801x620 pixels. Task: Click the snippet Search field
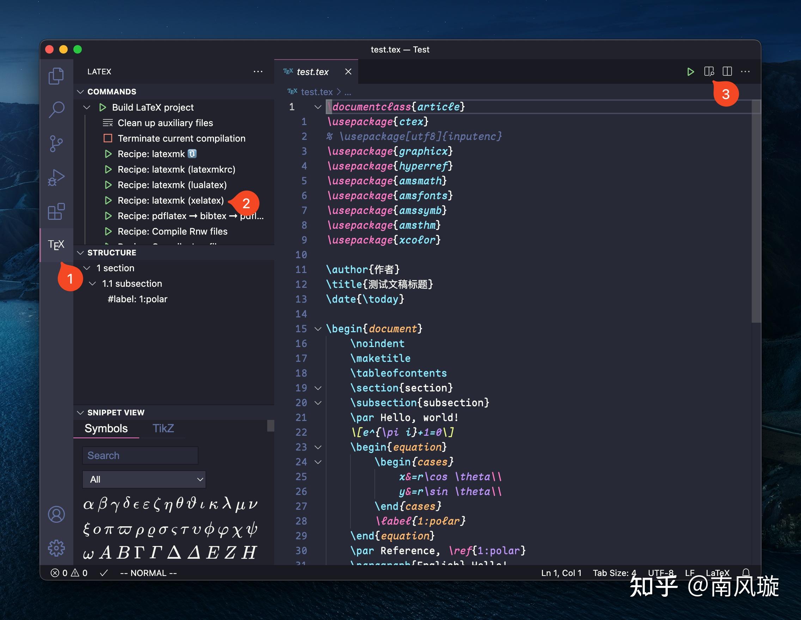pos(140,455)
